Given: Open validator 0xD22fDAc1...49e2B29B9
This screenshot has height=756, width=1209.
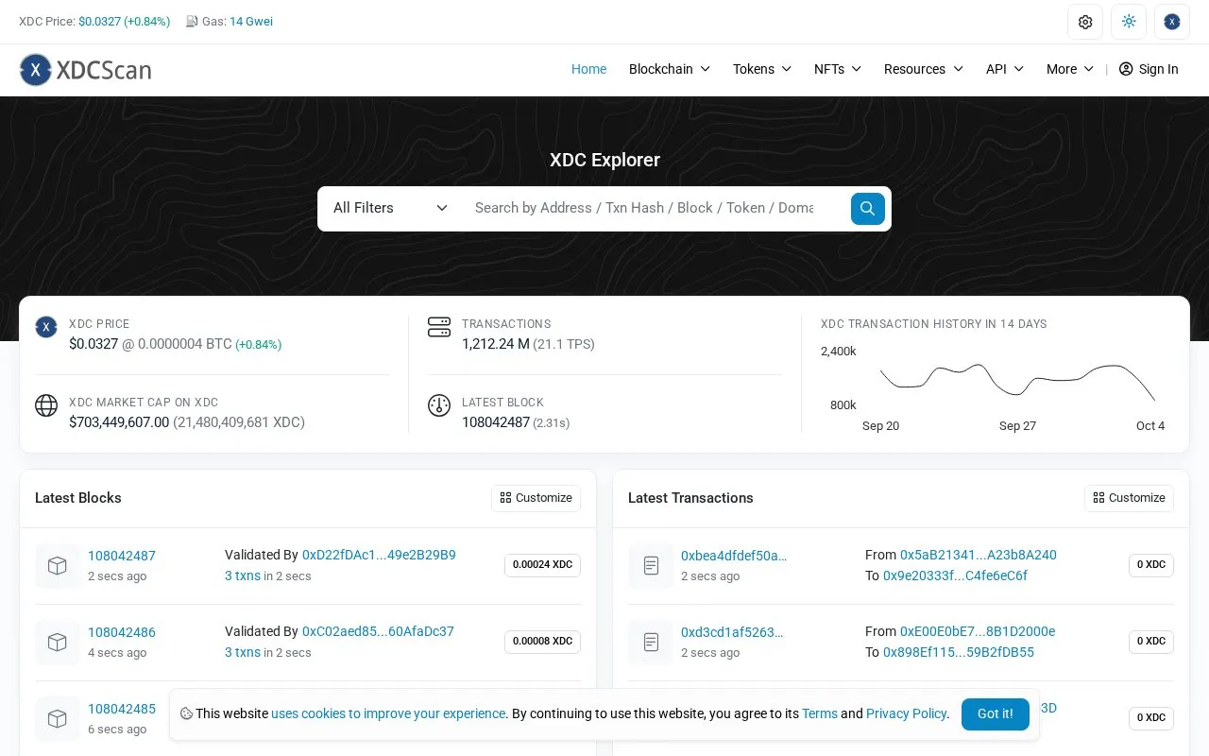Looking at the screenshot, I should click(379, 555).
